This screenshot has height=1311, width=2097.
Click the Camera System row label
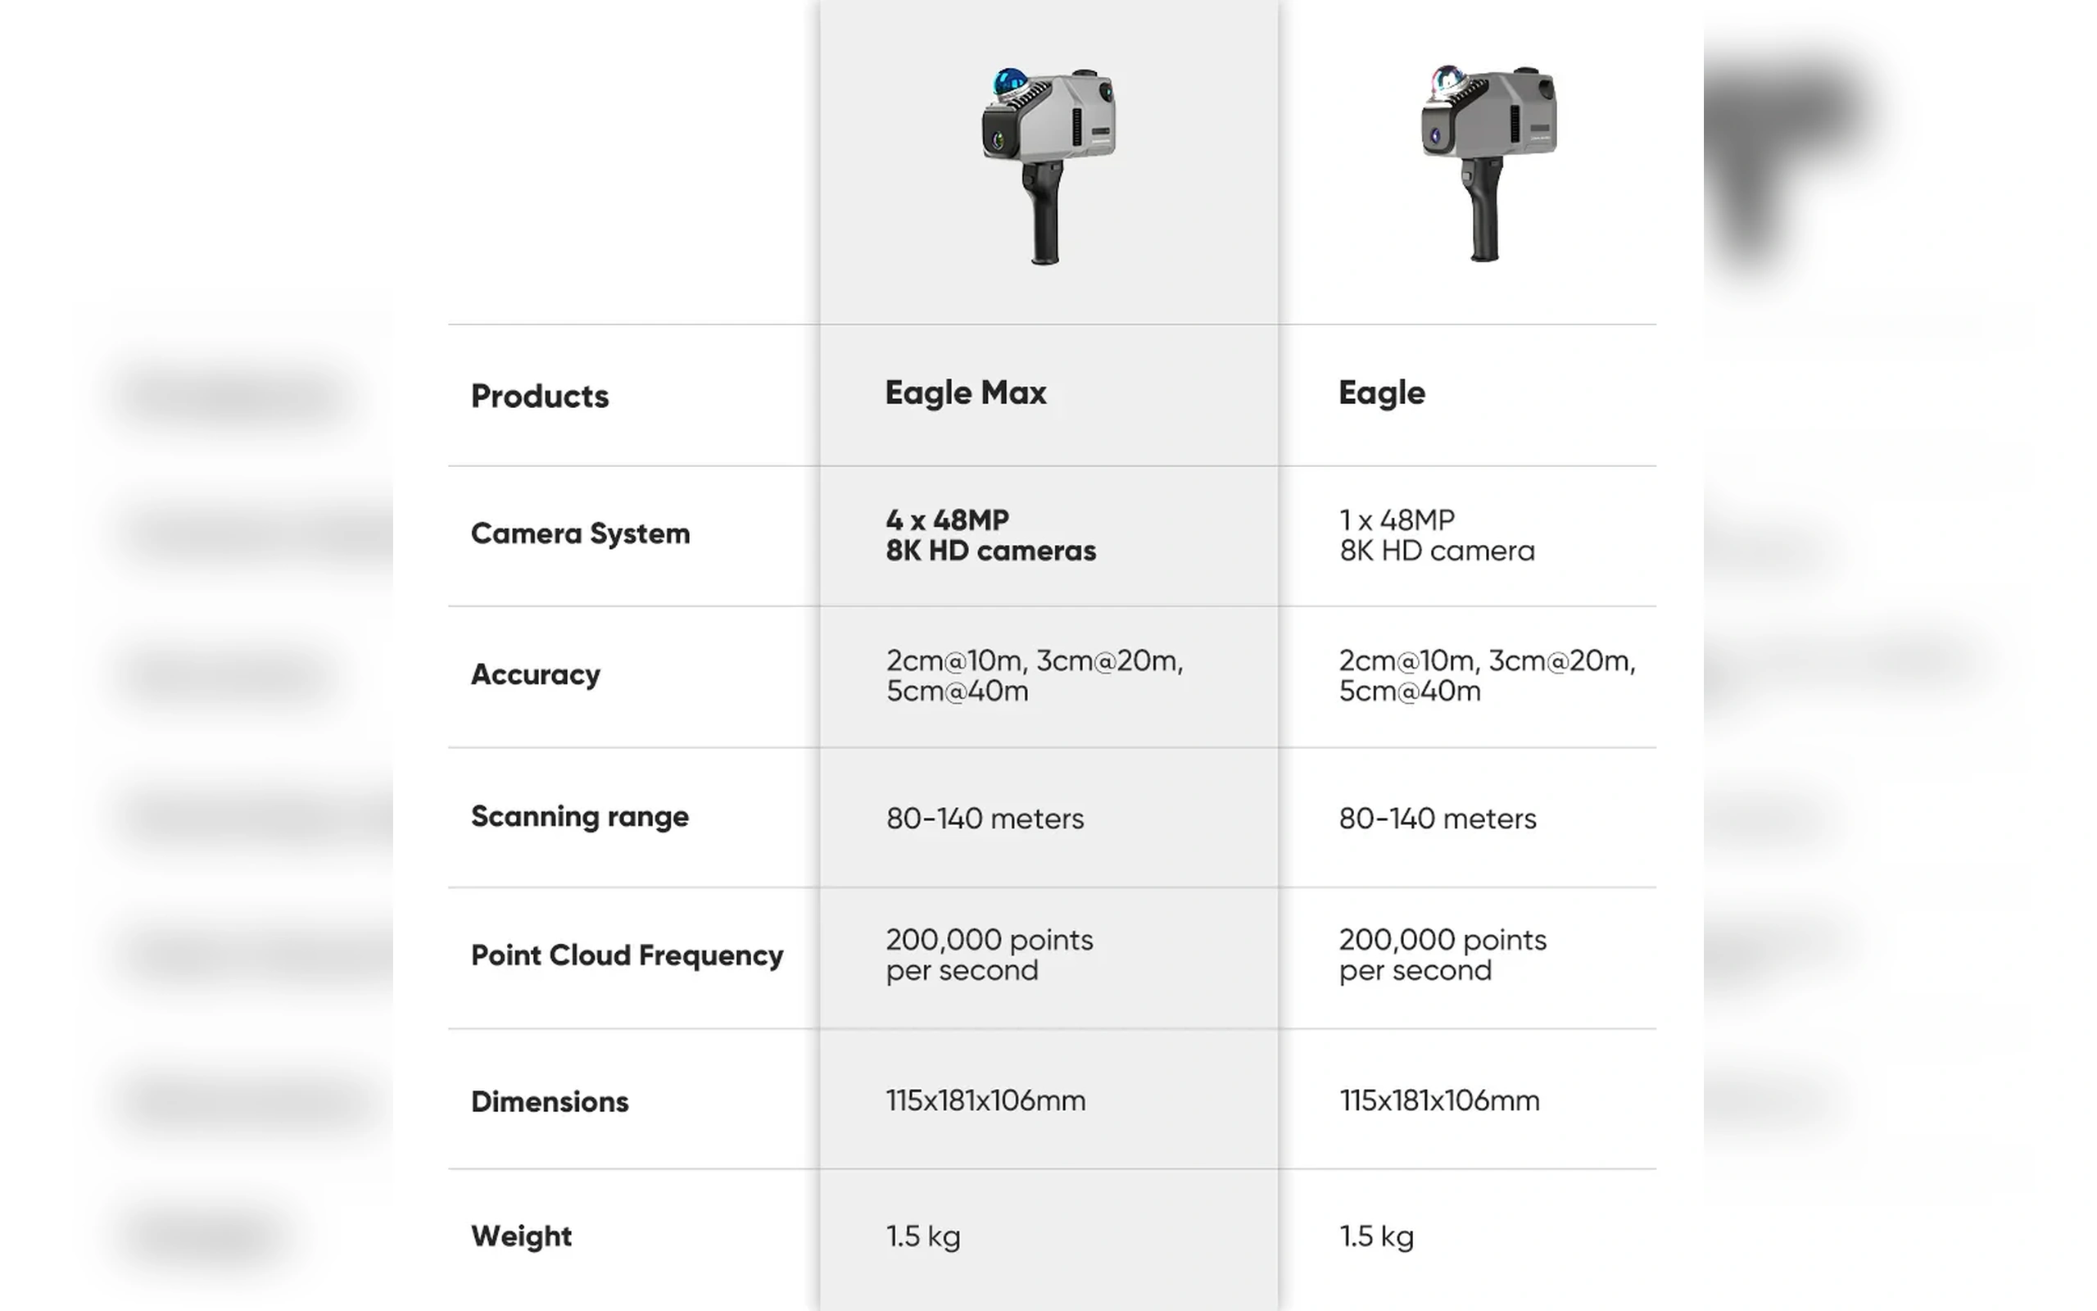click(x=580, y=533)
